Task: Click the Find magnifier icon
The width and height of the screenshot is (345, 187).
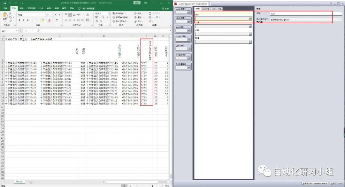Action: coord(157,17)
